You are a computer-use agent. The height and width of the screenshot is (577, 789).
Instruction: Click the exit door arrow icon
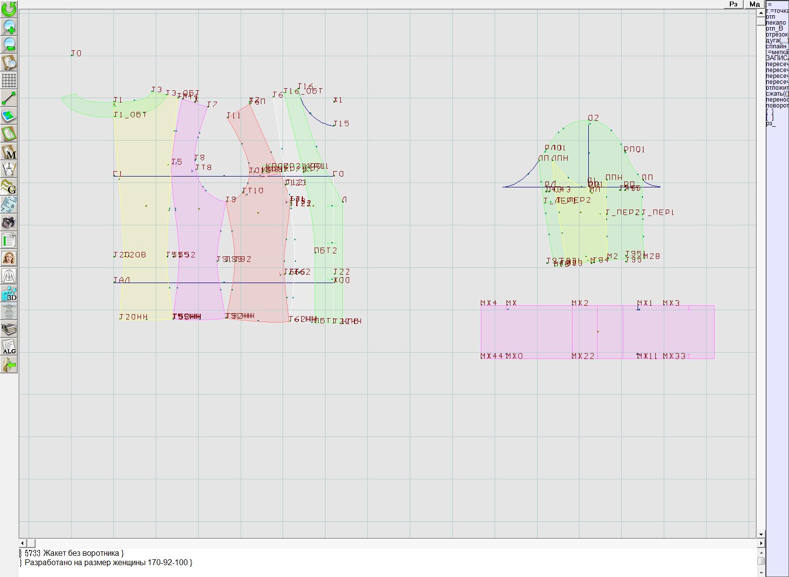coord(9,365)
